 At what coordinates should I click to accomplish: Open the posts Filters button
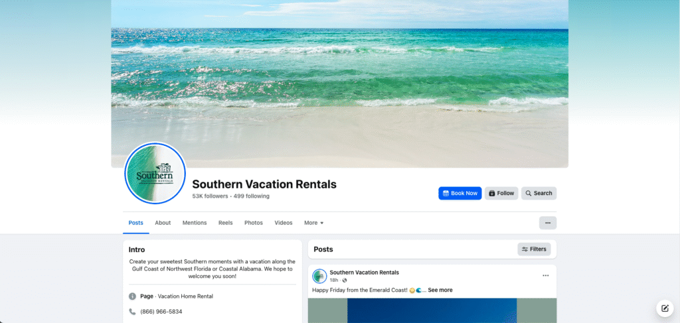(534, 249)
